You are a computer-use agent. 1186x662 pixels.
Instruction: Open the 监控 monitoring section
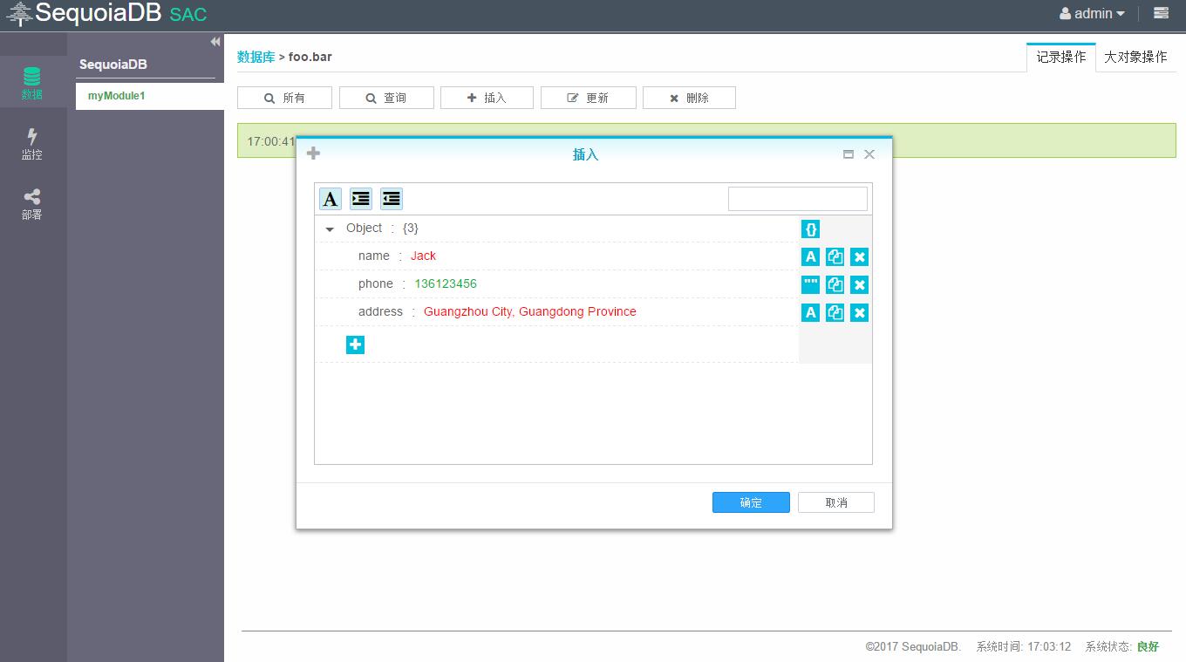pyautogui.click(x=32, y=144)
